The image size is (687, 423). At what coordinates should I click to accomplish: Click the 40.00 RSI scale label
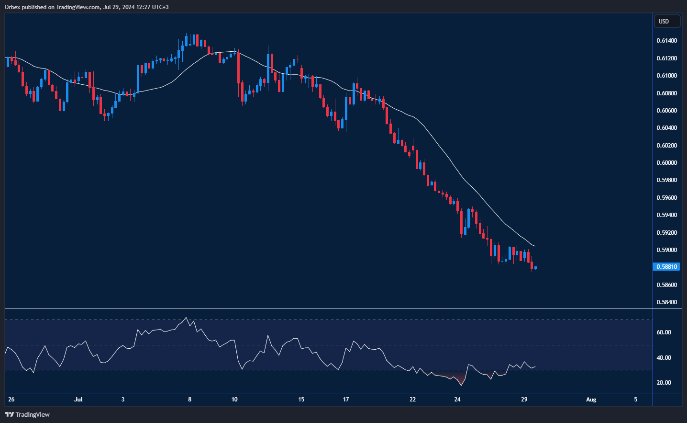click(x=664, y=358)
